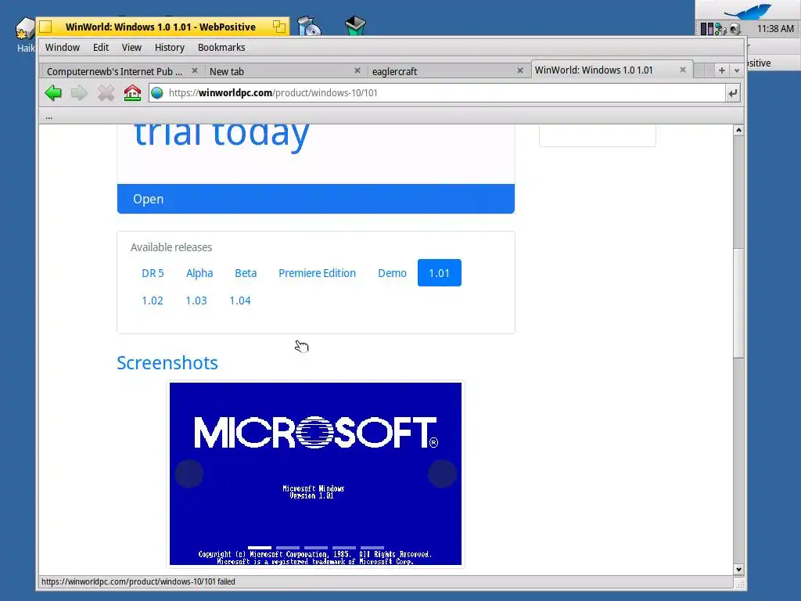Click the 11:38 AM clock

pos(775,29)
